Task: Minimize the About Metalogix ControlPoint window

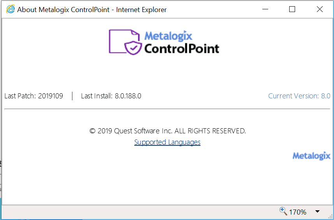Action: pos(265,9)
